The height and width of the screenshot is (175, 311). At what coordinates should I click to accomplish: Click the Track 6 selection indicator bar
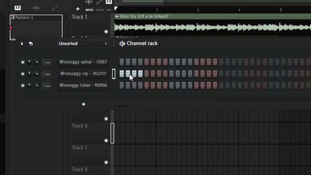[112, 133]
